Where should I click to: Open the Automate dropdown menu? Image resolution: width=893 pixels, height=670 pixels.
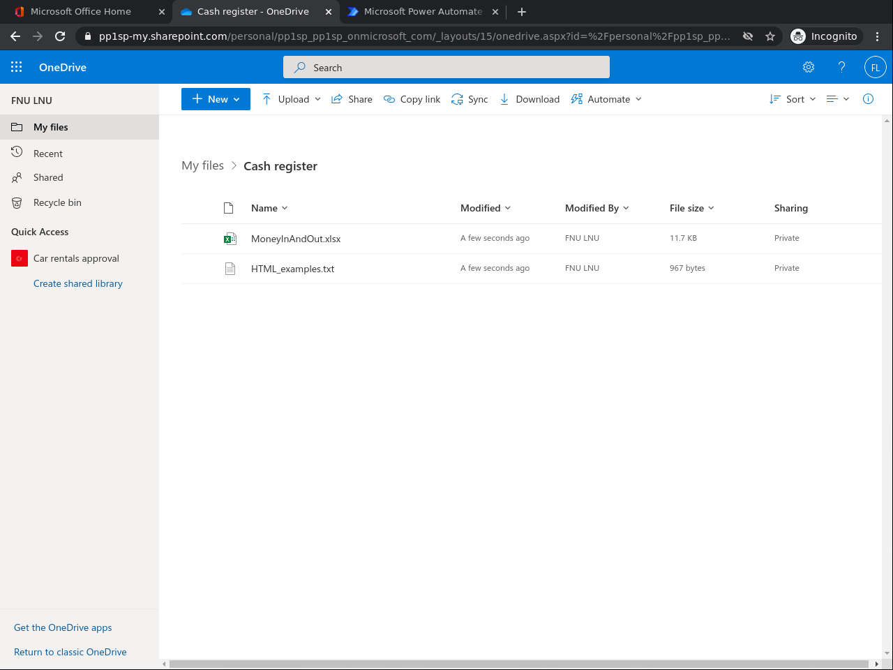pyautogui.click(x=606, y=99)
